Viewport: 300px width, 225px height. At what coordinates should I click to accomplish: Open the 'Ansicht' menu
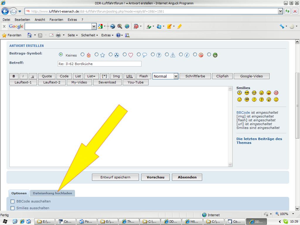coord(40,20)
